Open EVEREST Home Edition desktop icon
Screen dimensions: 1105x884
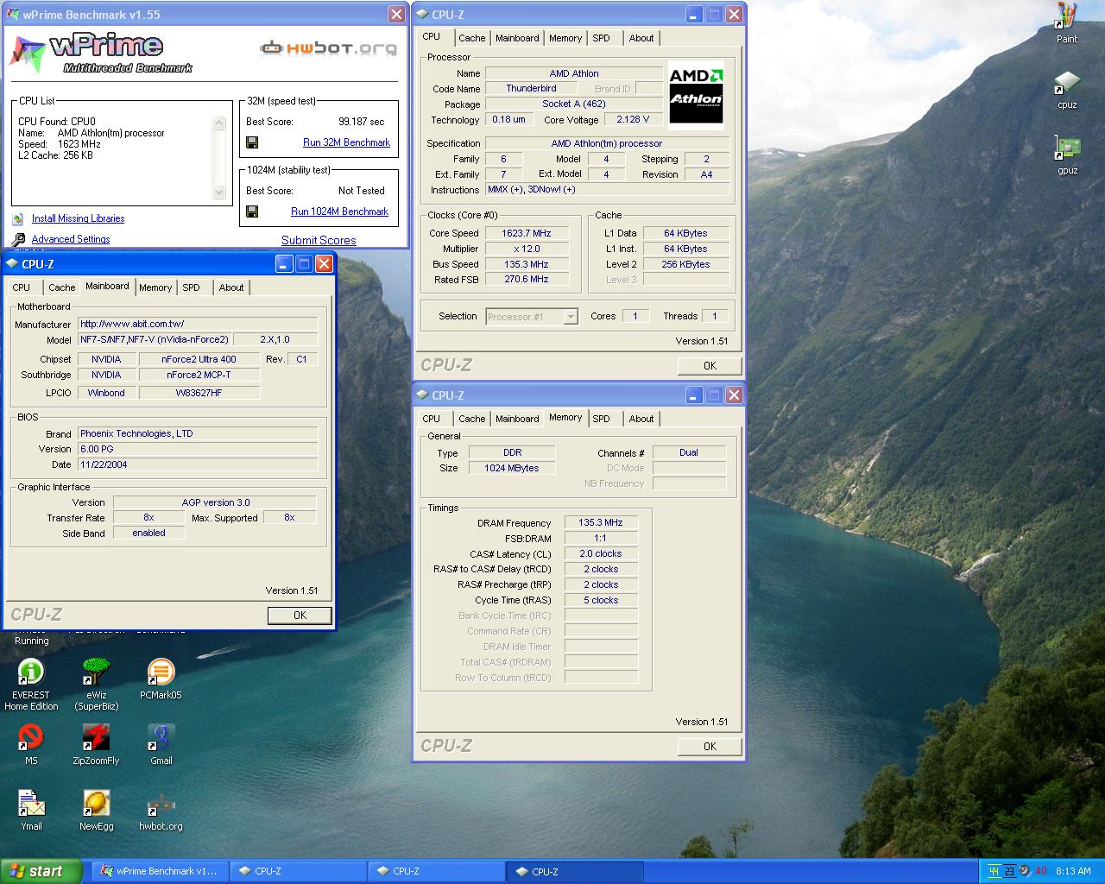31,684
